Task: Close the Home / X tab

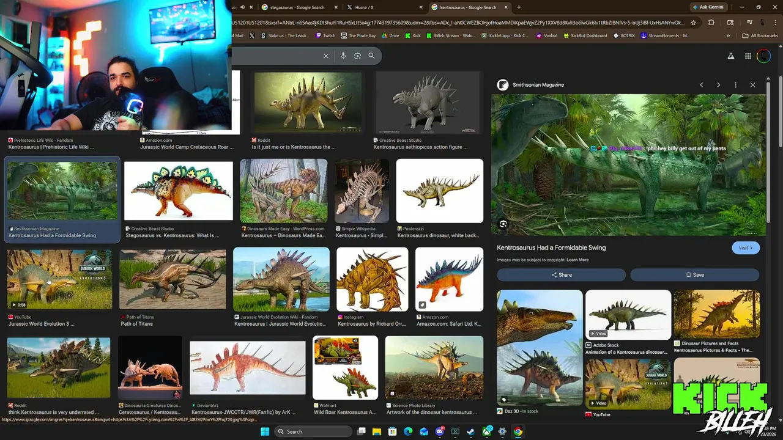Action: tap(421, 7)
